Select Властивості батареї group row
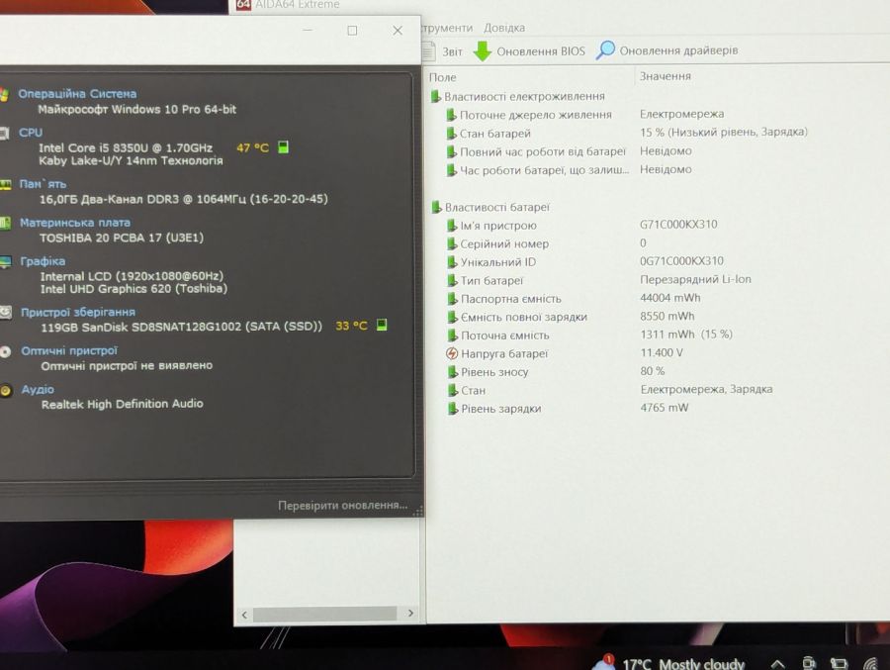Screen dimensions: 890x670 [x=490, y=208]
